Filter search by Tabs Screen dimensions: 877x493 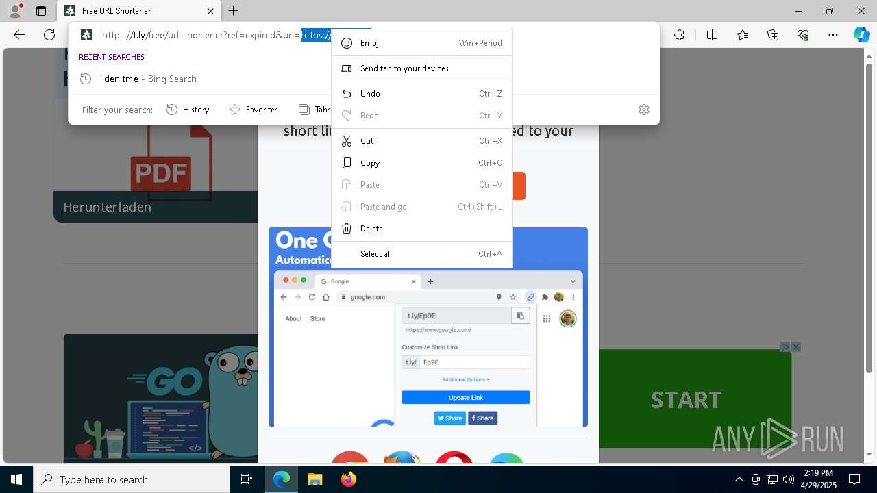314,110
